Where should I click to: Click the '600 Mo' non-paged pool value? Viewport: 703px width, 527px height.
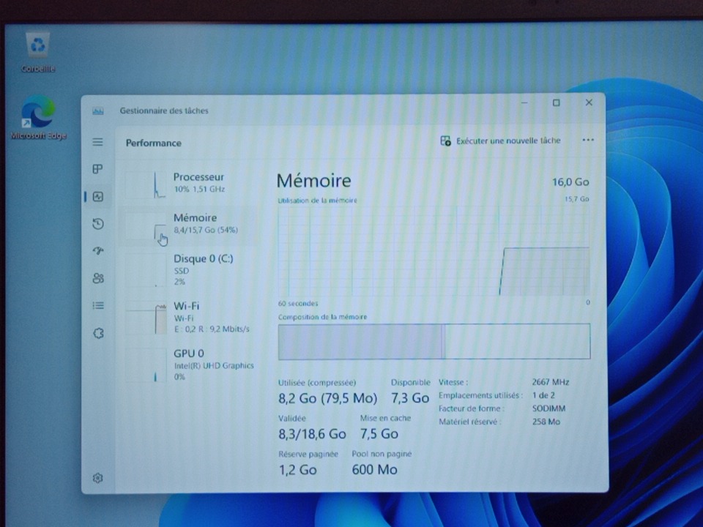[x=374, y=470]
